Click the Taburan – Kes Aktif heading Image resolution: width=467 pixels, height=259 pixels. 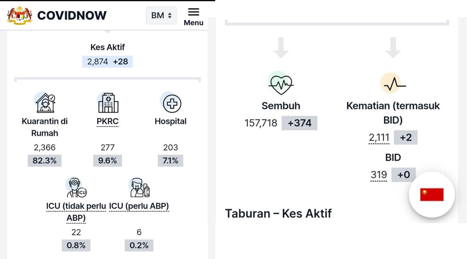pos(278,214)
